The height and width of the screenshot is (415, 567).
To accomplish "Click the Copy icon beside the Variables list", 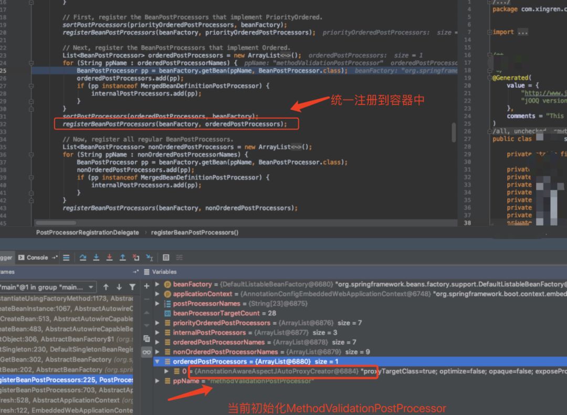I will pyautogui.click(x=146, y=338).
